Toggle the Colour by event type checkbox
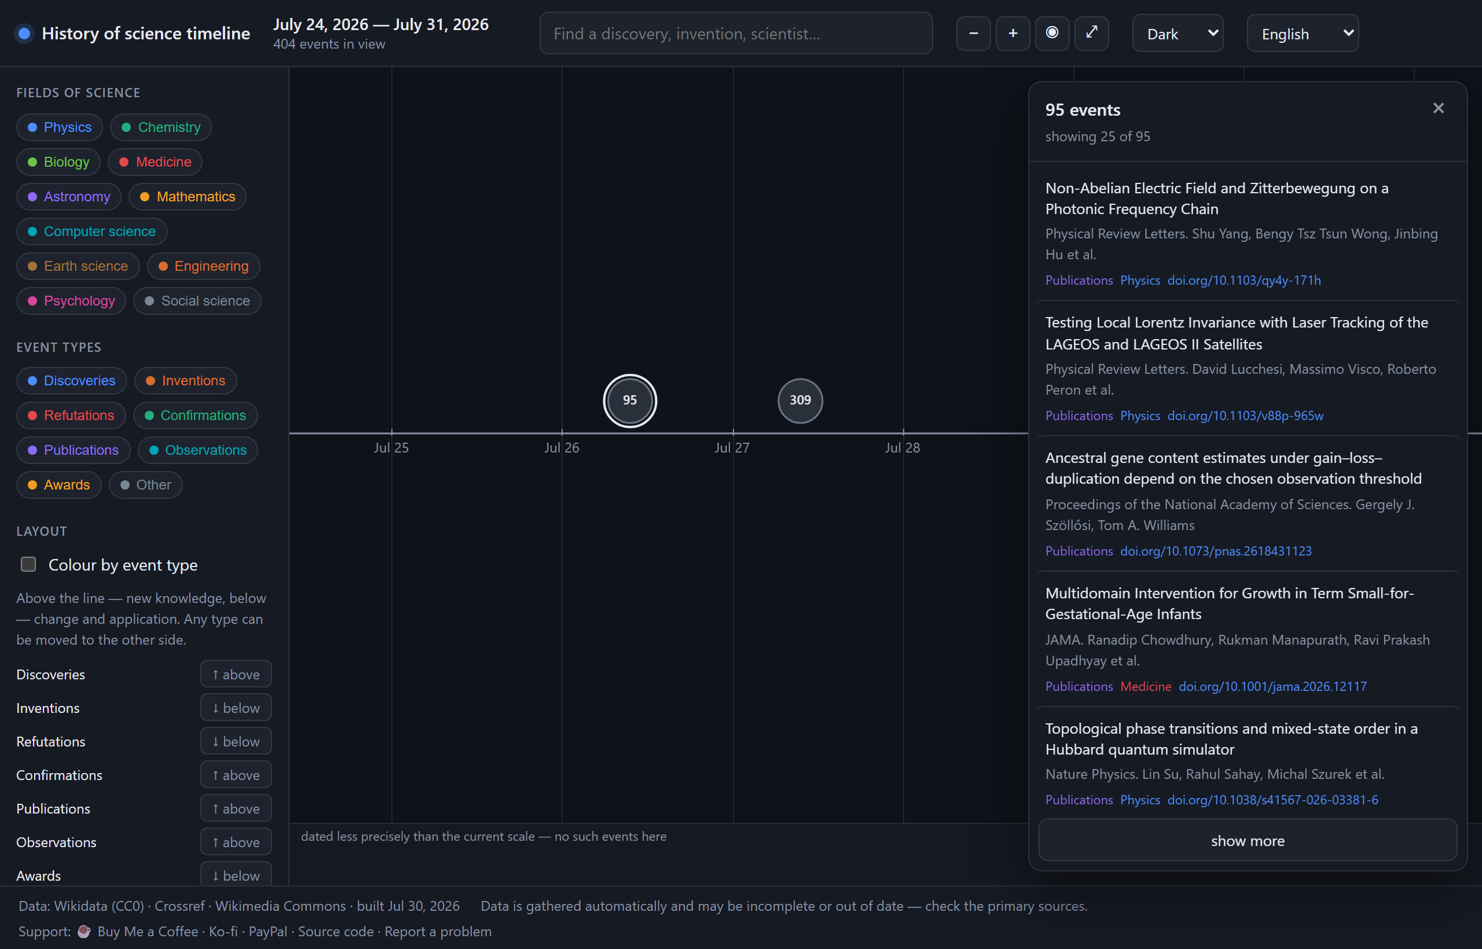1482x949 pixels. pos(28,564)
